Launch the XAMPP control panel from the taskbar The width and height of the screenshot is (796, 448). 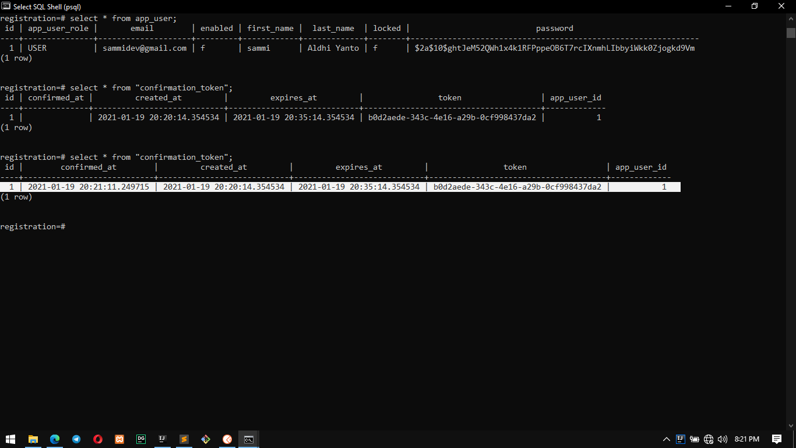[119, 439]
